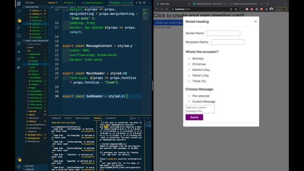Image resolution: width=304 pixels, height=171 pixels.
Task: Click line 30 SubHeader code in the editor
Action: pyautogui.click(x=95, y=96)
